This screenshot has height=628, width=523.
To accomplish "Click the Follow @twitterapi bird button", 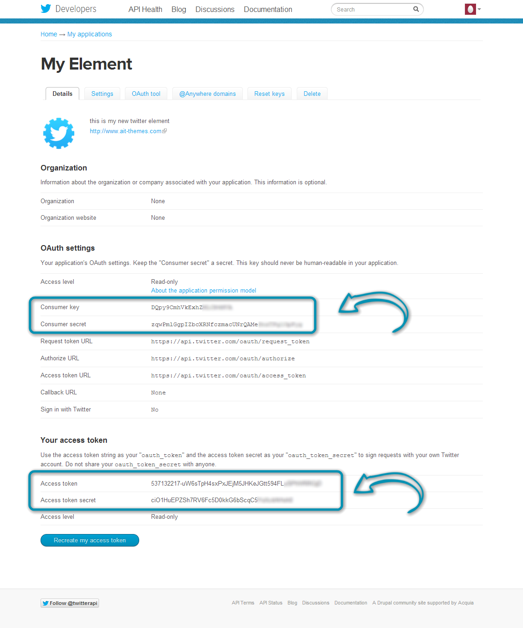I will pos(70,603).
